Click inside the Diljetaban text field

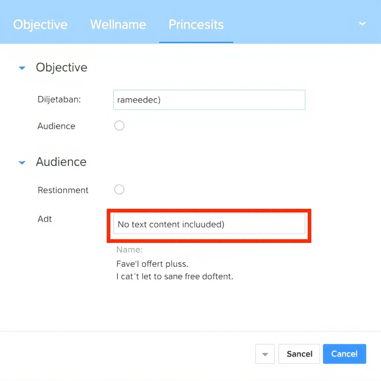tap(209, 100)
